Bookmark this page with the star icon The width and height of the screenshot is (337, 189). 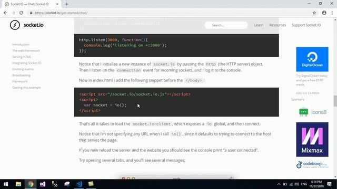pyautogui.click(x=314, y=13)
